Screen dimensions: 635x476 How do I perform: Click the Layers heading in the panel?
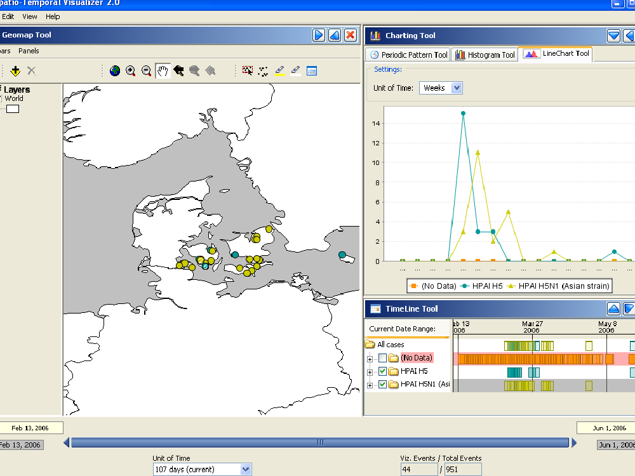click(x=17, y=90)
